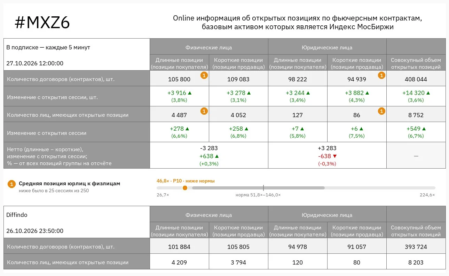Image resolution: width=449 pixels, height=276 pixels.
Task: Click the total open interest value 408 044
Action: tap(416, 79)
